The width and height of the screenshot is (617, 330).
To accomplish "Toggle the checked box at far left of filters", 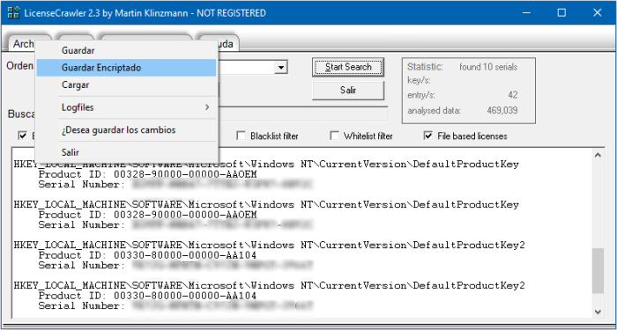I will (x=23, y=136).
